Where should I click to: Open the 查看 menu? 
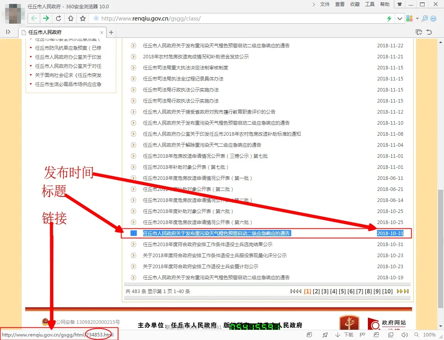340,4
